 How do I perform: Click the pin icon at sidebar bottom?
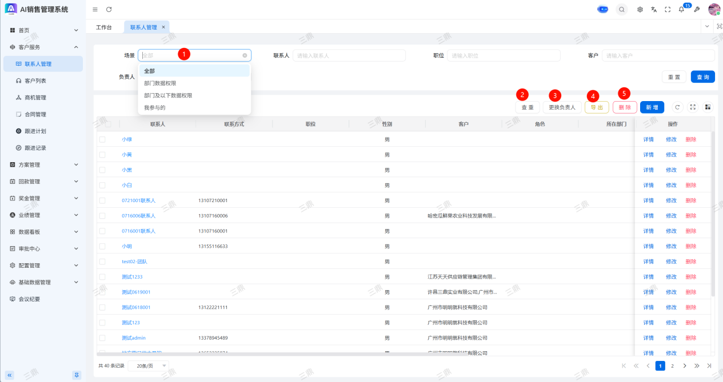click(77, 375)
